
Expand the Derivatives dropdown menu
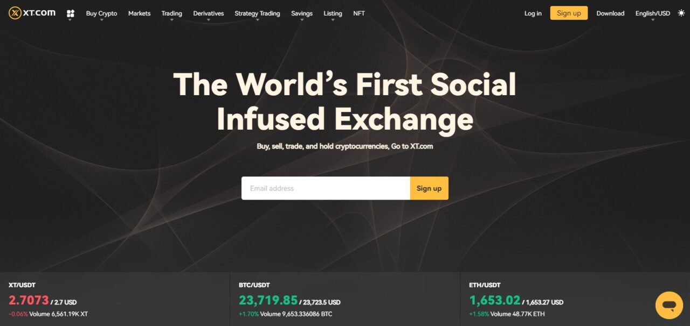click(x=208, y=13)
